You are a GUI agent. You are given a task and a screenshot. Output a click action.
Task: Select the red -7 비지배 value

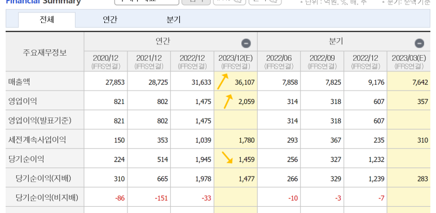point(381,198)
